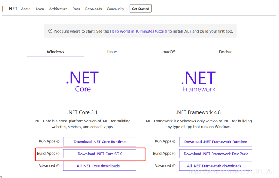Click the .NET Framework 4.8 heading
Viewport: 279px width, 178px height.
pos(198,112)
